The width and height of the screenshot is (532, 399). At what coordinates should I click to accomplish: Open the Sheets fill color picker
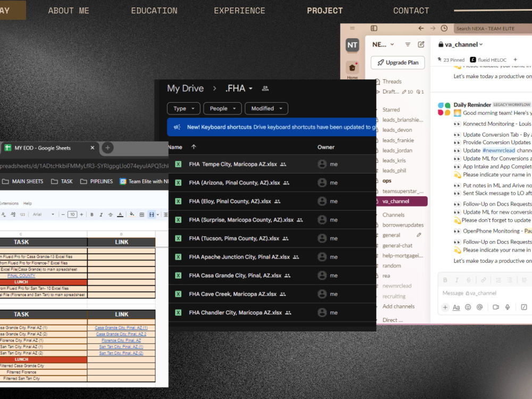click(132, 214)
